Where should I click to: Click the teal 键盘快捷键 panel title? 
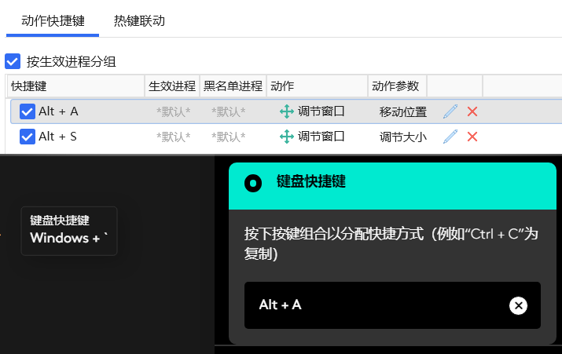click(x=311, y=181)
